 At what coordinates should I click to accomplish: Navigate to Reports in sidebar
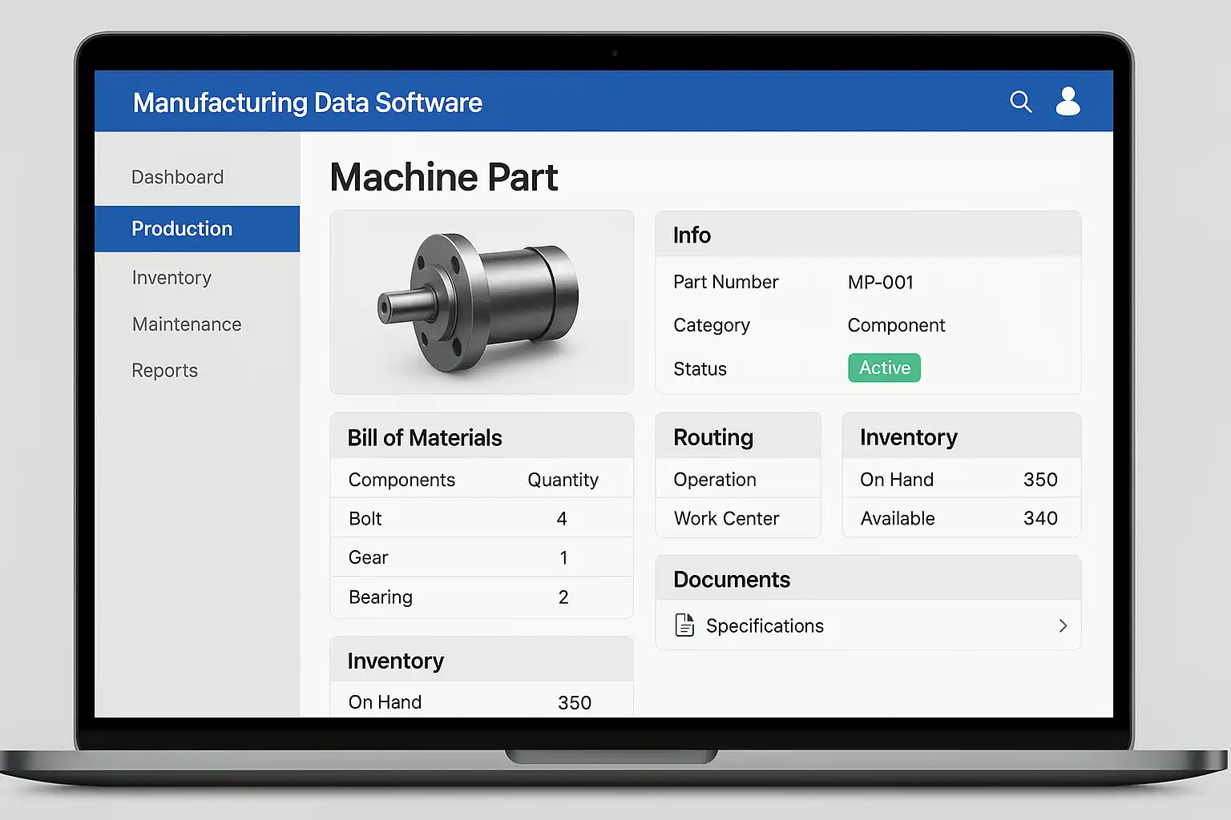coord(164,371)
